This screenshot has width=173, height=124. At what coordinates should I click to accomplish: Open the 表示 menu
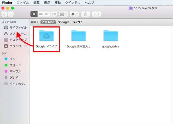coord(47,2)
